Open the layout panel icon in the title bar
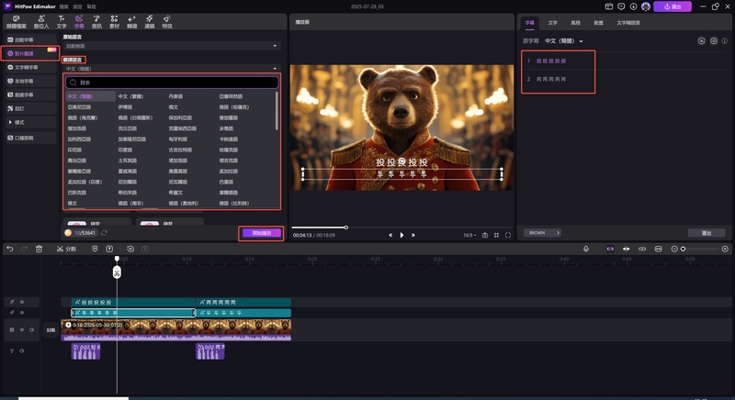Viewport: 735px width, 400px height. [x=609, y=6]
